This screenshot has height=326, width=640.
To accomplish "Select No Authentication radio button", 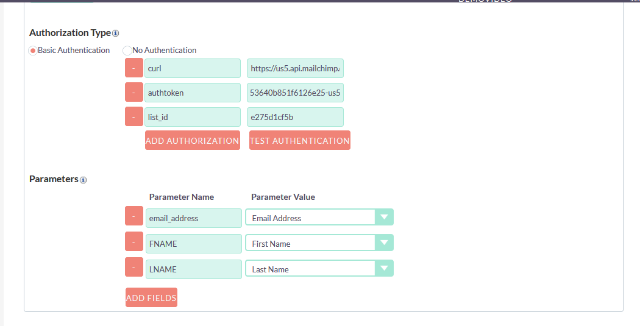I will click(127, 51).
